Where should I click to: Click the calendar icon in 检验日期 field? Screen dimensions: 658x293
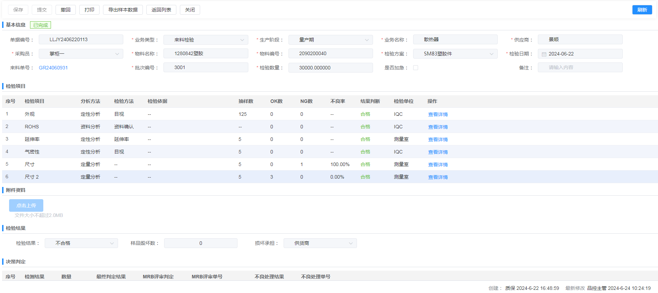coord(544,54)
